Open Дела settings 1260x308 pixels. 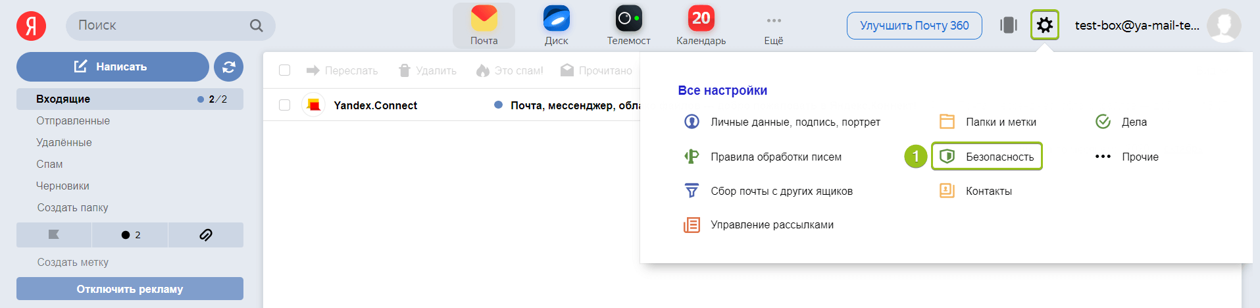point(1121,122)
